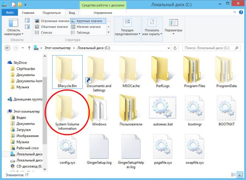The width and height of the screenshot is (246, 180).
Task: Customize Quick Access Toolbar dropdown
Action: 25,5
